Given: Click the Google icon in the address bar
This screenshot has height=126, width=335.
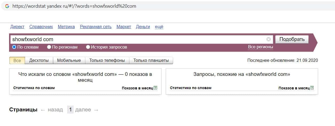Looking at the screenshot, I should (x=7, y=6).
